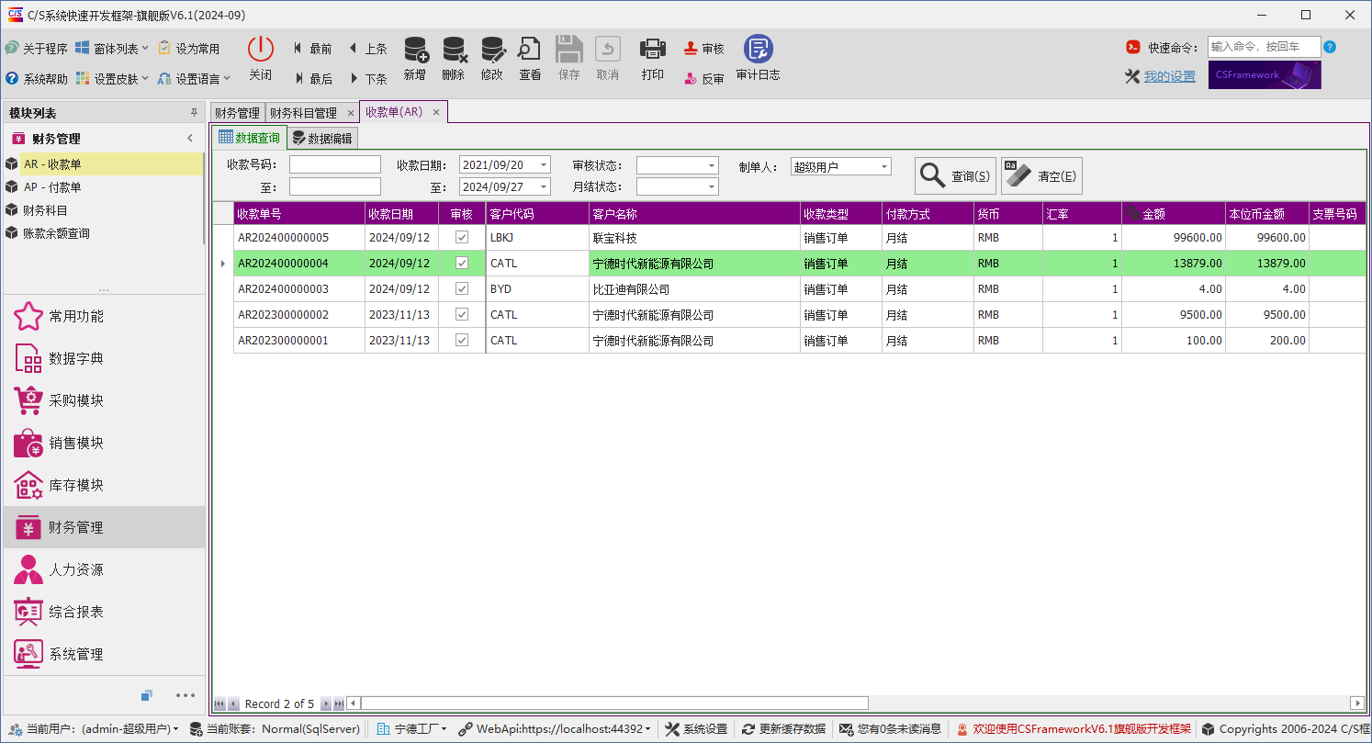The width and height of the screenshot is (1372, 743).
Task: Open the 库存模块 module
Action: point(103,485)
